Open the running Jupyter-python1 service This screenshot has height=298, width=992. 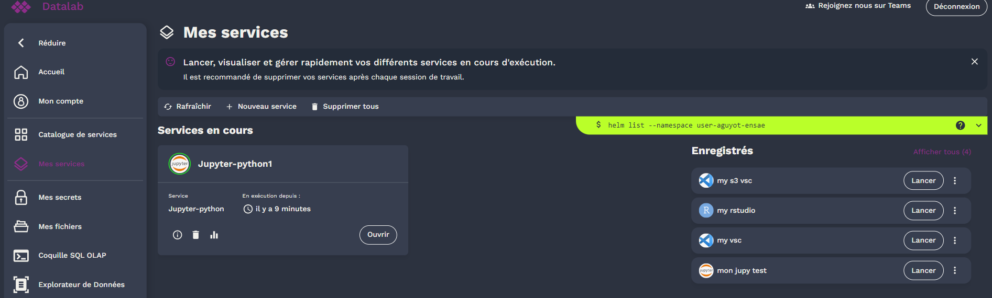[378, 235]
